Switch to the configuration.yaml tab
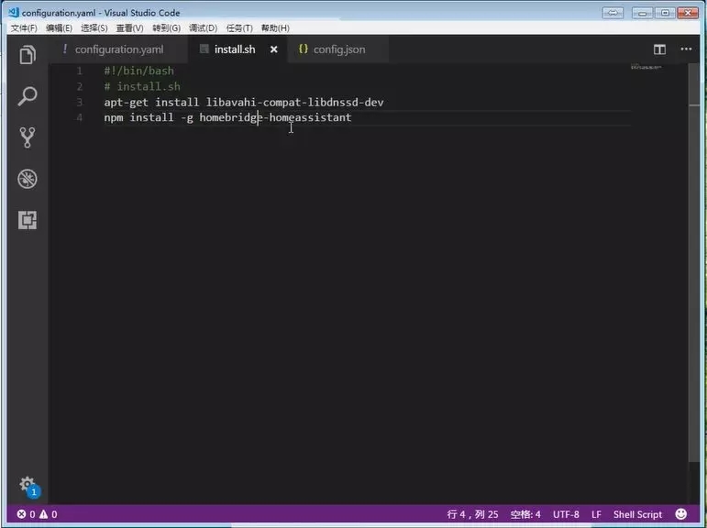707x528 pixels. (x=119, y=49)
